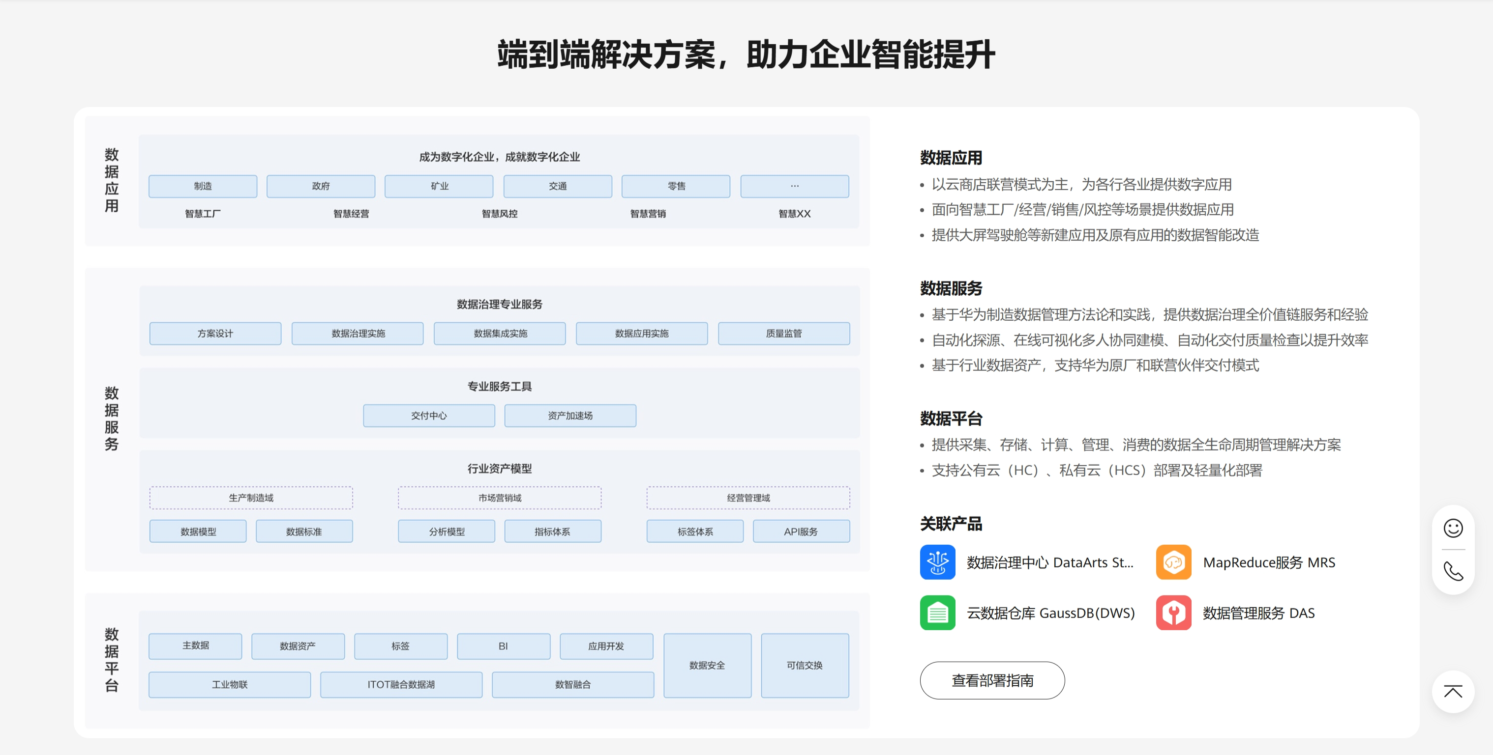Viewport: 1493px width, 755px height.
Task: Click the bullet about 支持公有云（HC）
Action: 1097,470
